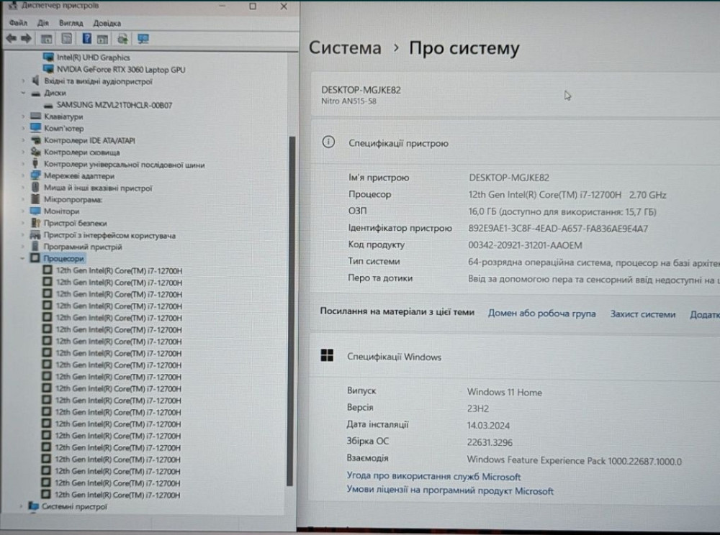Image resolution: width=720 pixels, height=535 pixels.
Task: Click the monitor icon at the toolbar's right end
Action: [x=143, y=38]
